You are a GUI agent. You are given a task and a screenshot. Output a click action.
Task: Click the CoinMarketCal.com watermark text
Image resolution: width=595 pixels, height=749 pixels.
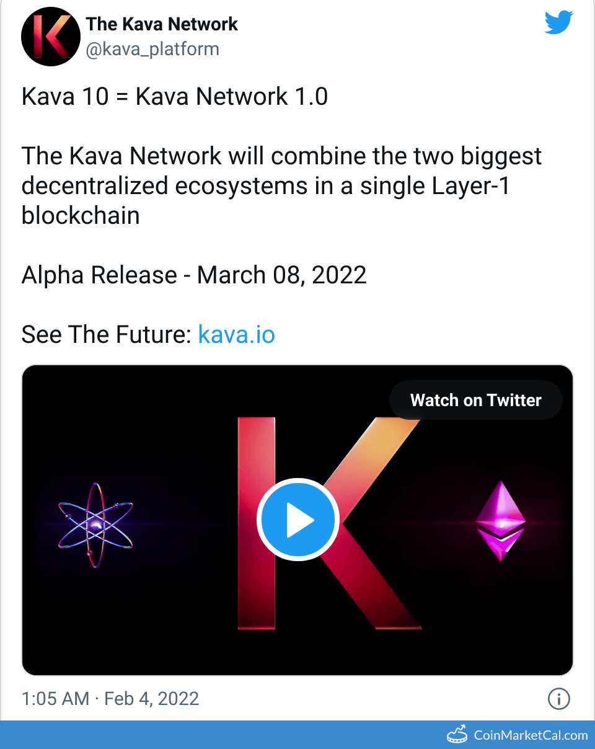point(531,735)
